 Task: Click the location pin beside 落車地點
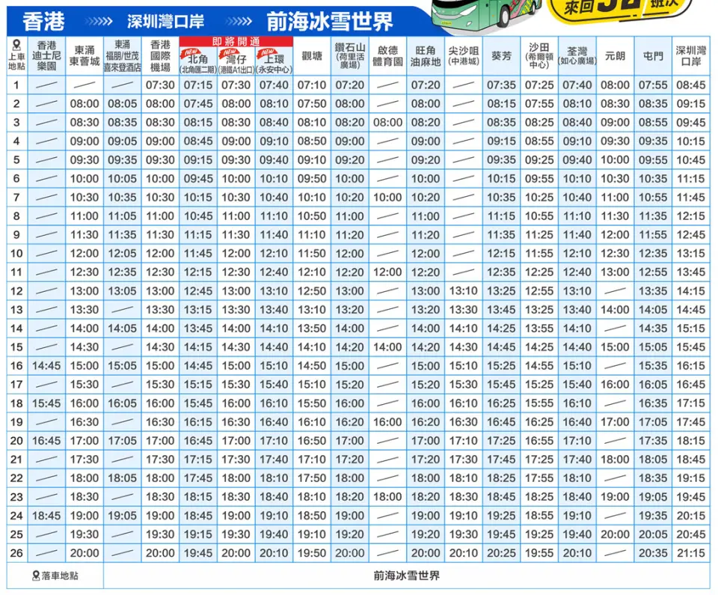pyautogui.click(x=36, y=576)
